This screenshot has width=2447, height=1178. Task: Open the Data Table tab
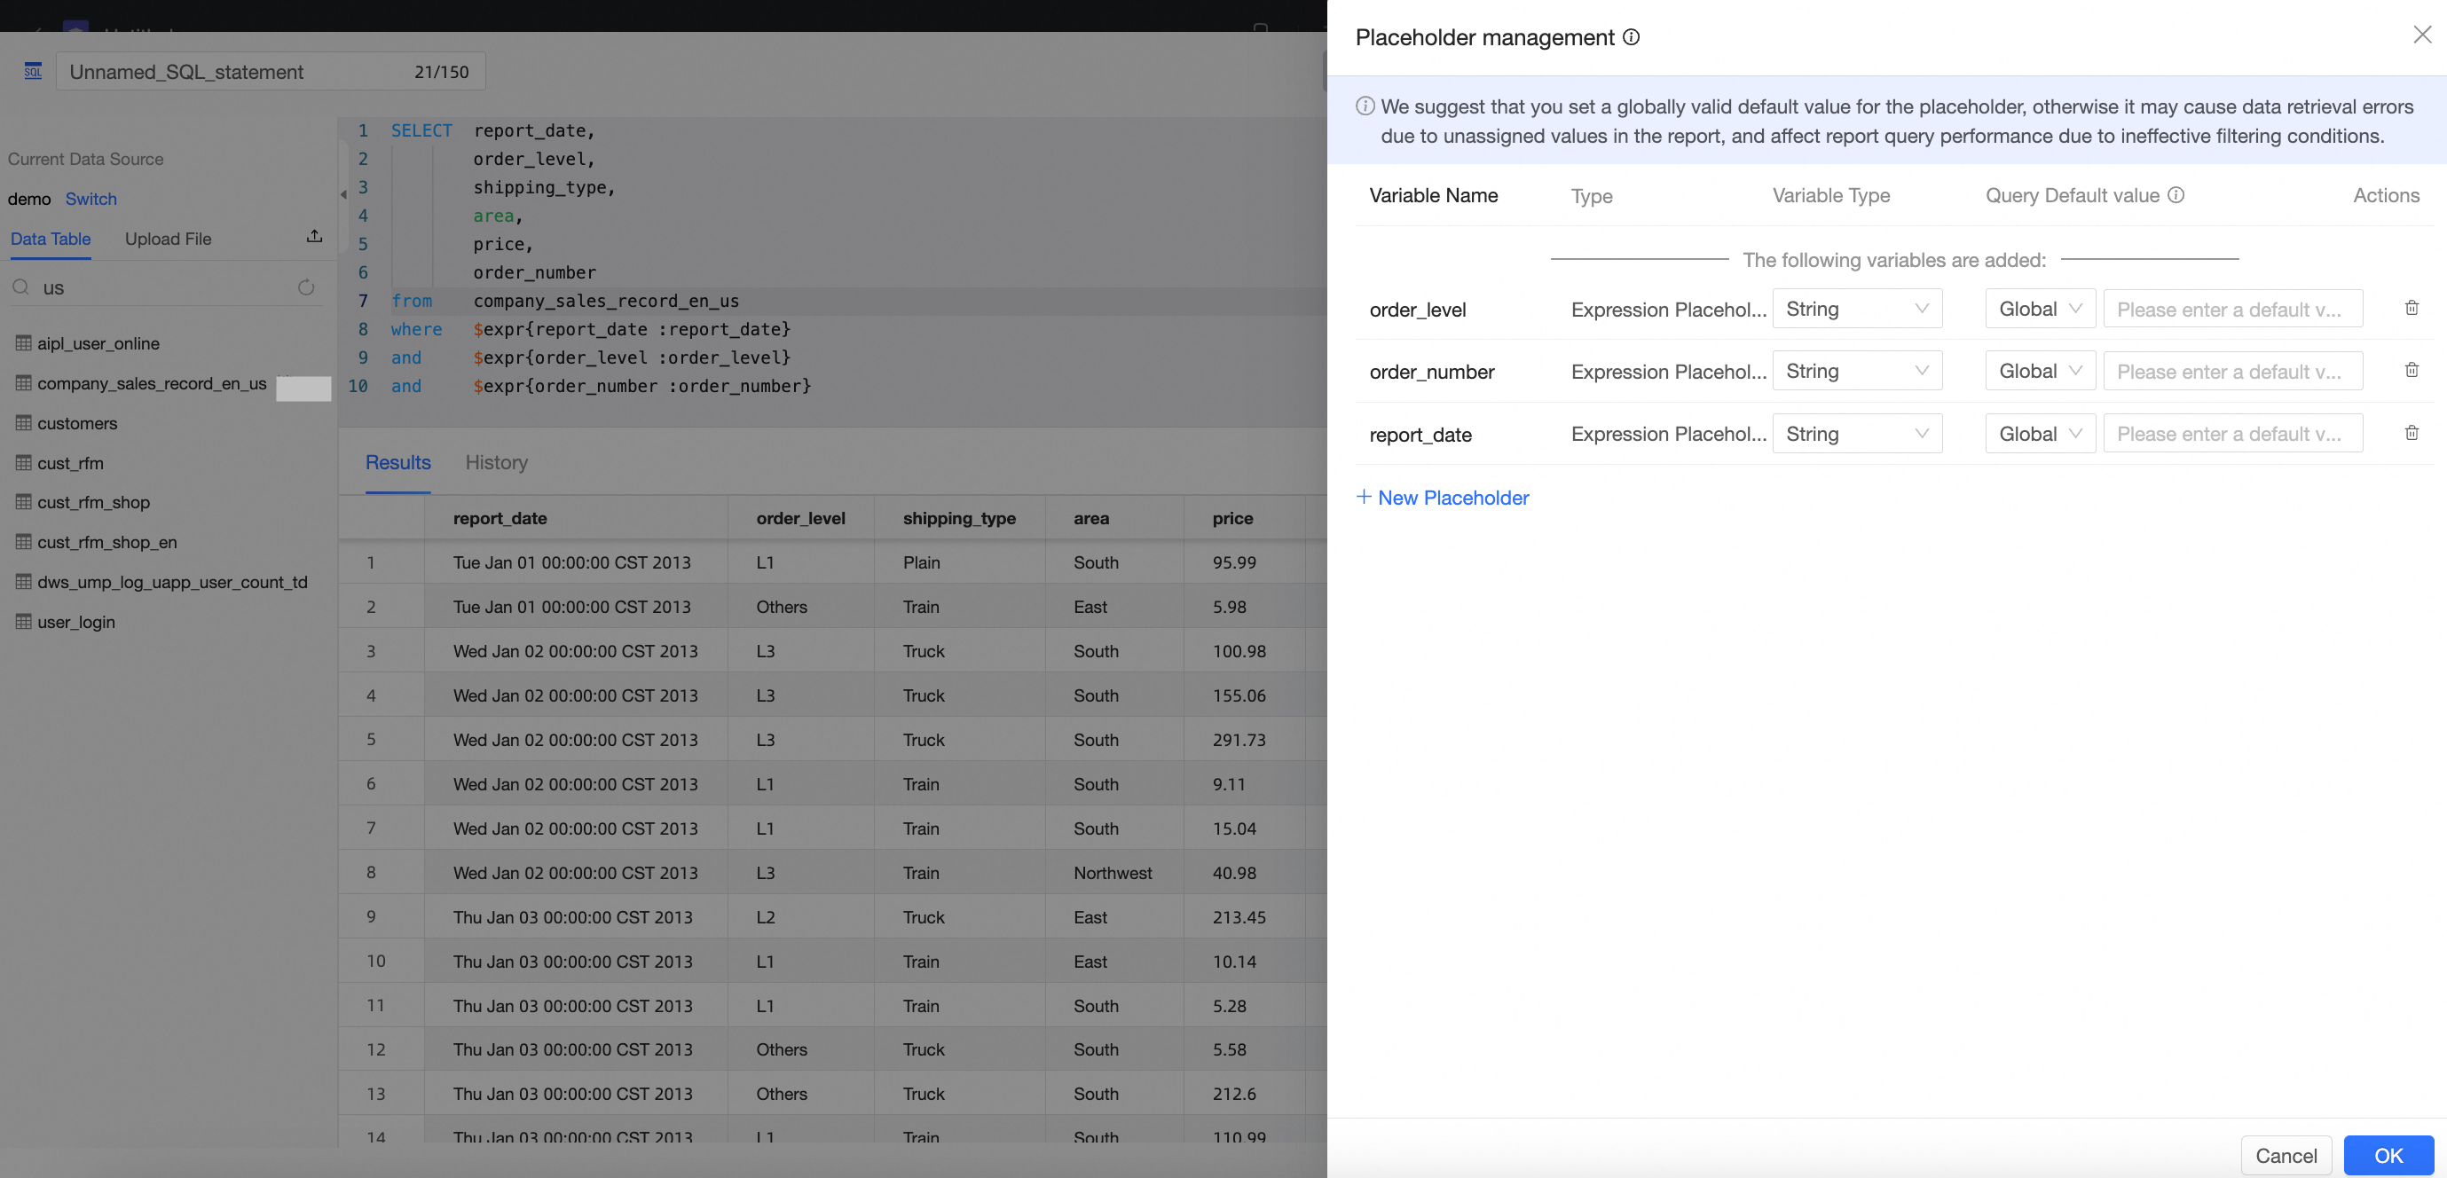point(51,239)
